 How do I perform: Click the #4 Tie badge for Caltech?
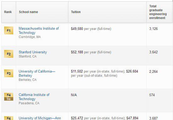point(8,97)
